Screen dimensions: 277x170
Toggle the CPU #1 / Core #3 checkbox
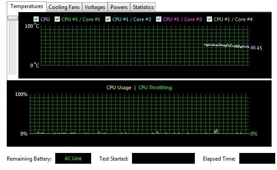[158, 19]
